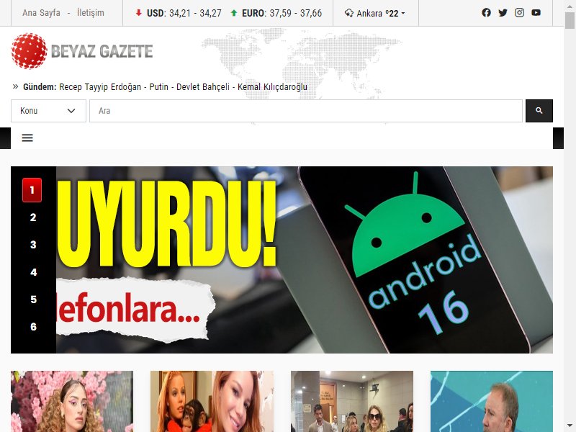The image size is (576, 432).
Task: Open the İletişim contact link
Action: click(91, 13)
